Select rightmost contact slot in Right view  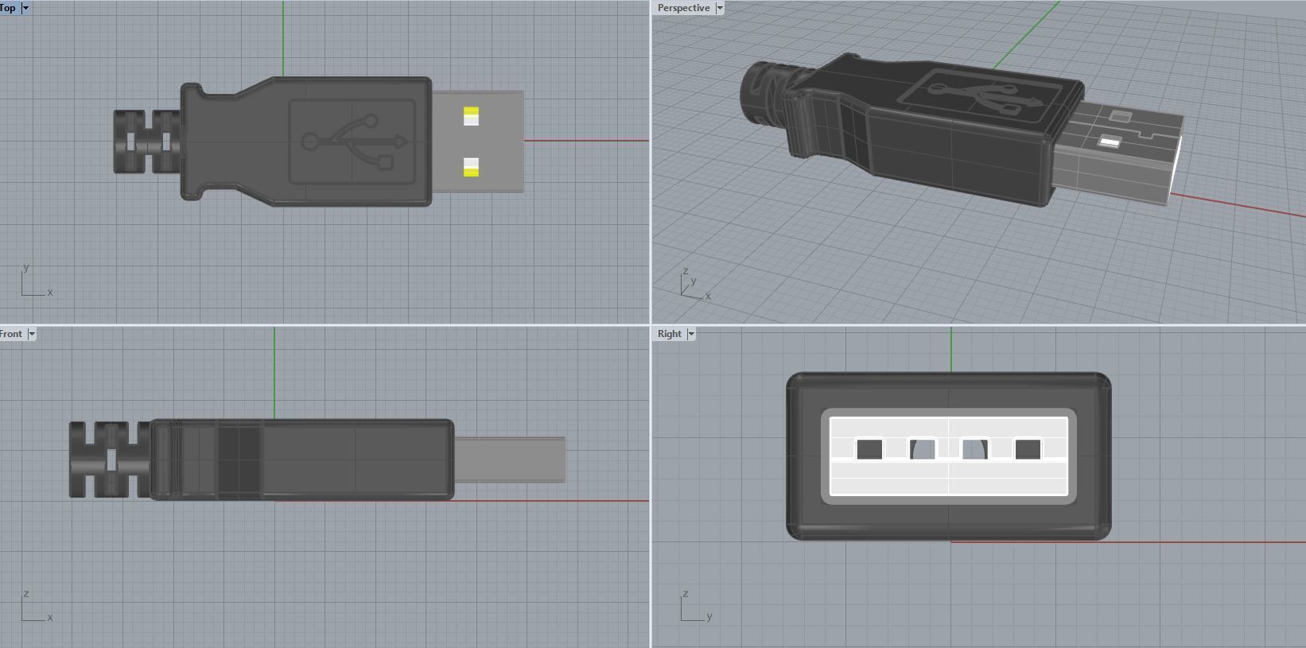tap(1028, 449)
